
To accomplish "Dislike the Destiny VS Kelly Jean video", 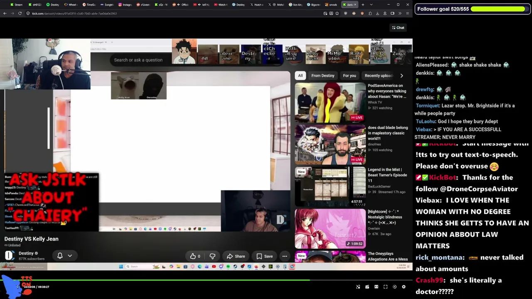I will click(212, 256).
